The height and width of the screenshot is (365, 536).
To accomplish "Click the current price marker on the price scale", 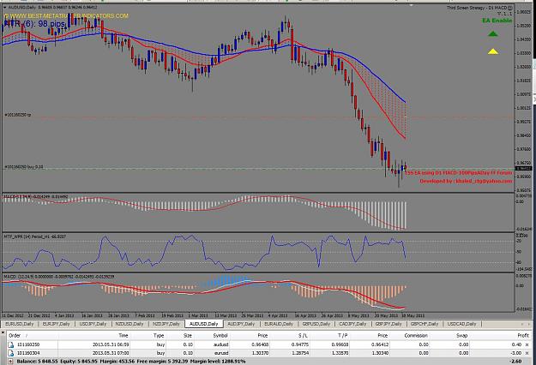I will pos(523,168).
